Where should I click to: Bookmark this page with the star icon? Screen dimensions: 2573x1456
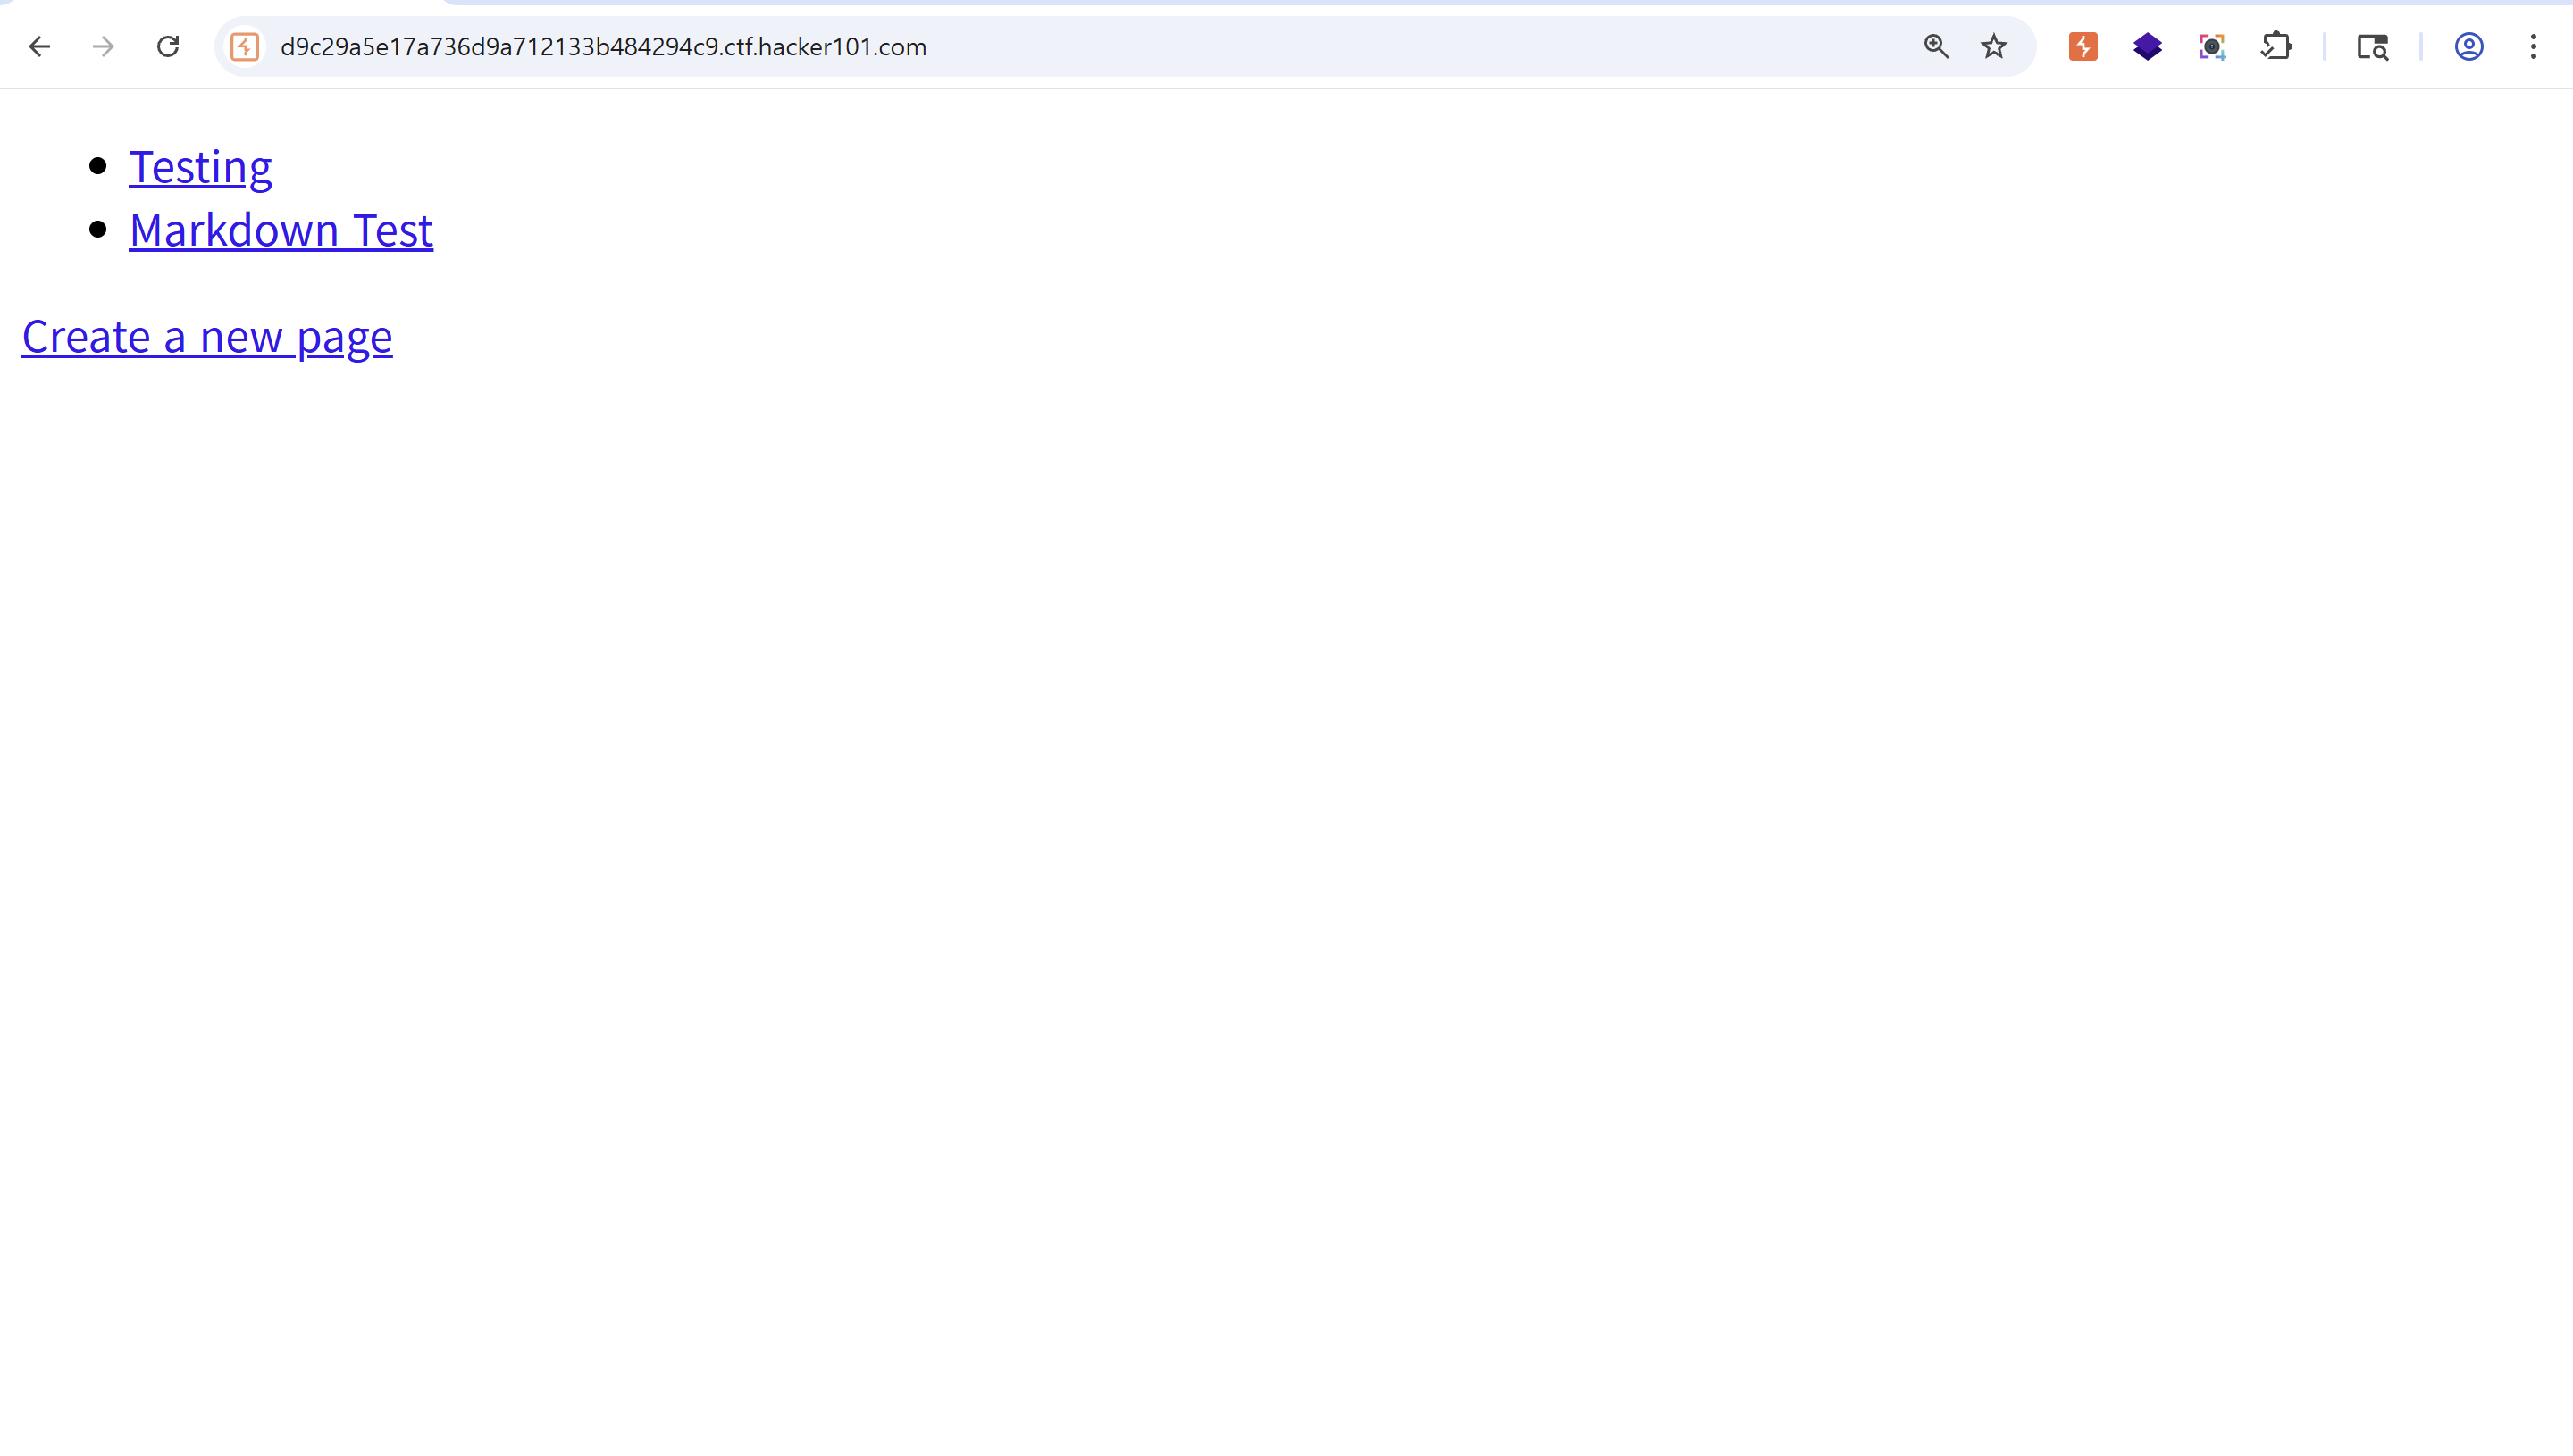(1994, 47)
